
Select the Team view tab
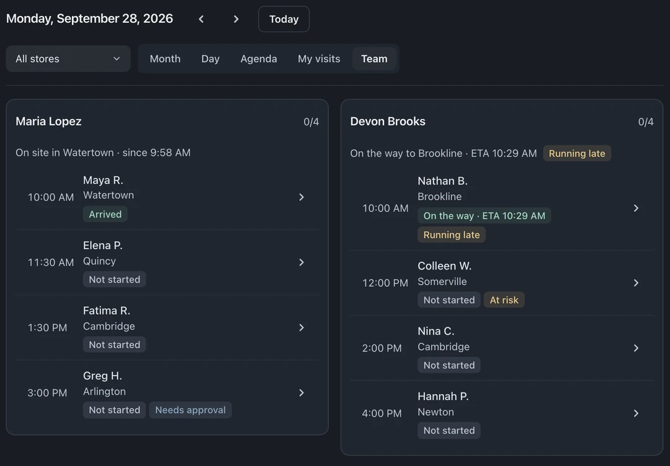(374, 59)
